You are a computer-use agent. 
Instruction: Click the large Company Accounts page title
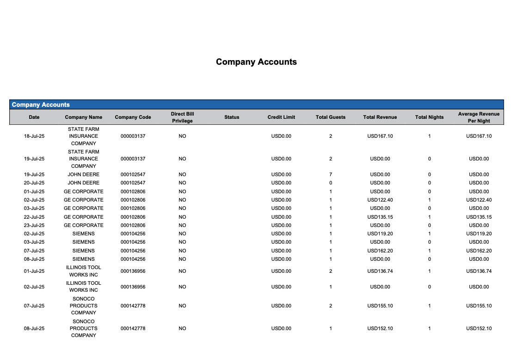(256, 62)
